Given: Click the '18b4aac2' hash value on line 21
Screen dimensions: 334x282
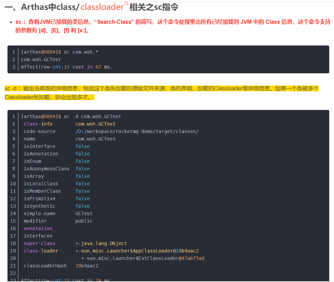Looking at the screenshot, I should click(87, 266).
